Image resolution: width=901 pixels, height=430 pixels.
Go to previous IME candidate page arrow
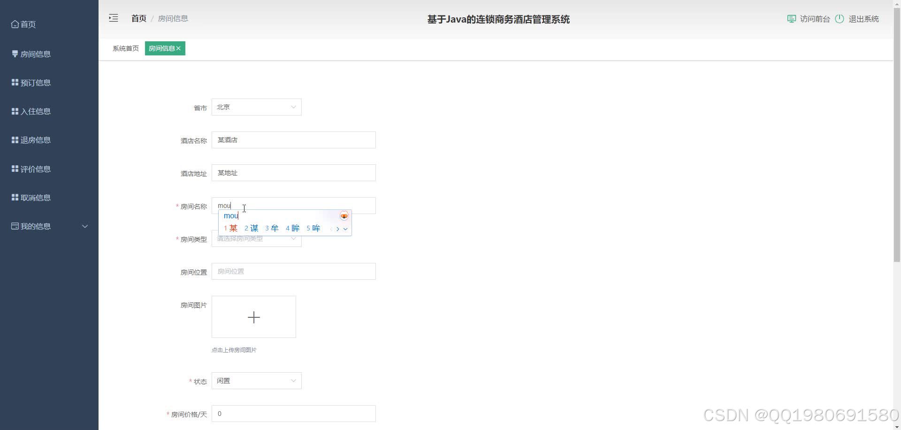(x=331, y=229)
